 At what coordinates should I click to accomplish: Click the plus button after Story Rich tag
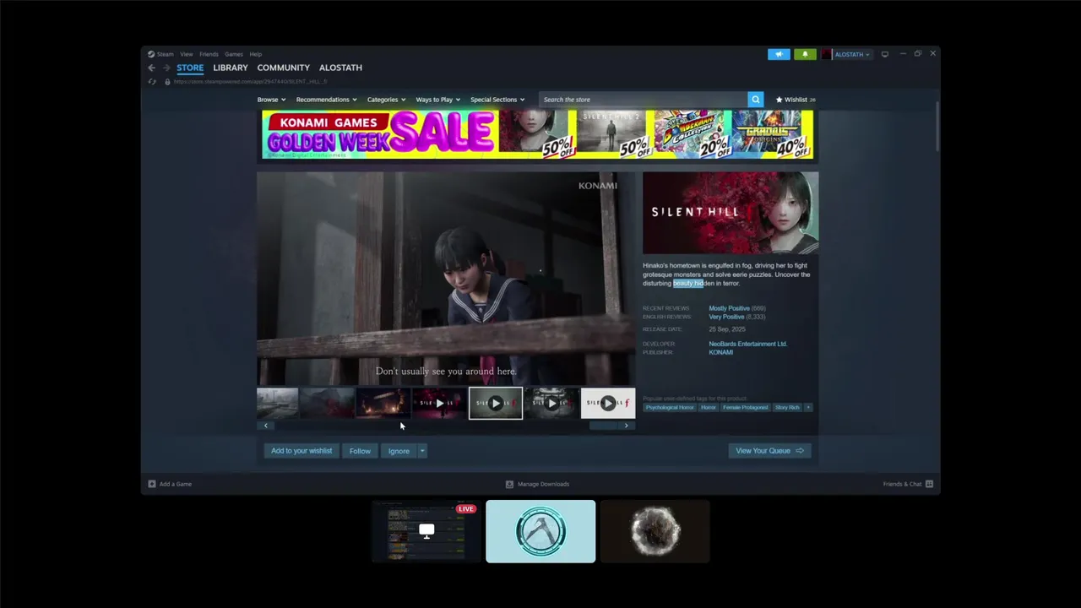tap(808, 407)
